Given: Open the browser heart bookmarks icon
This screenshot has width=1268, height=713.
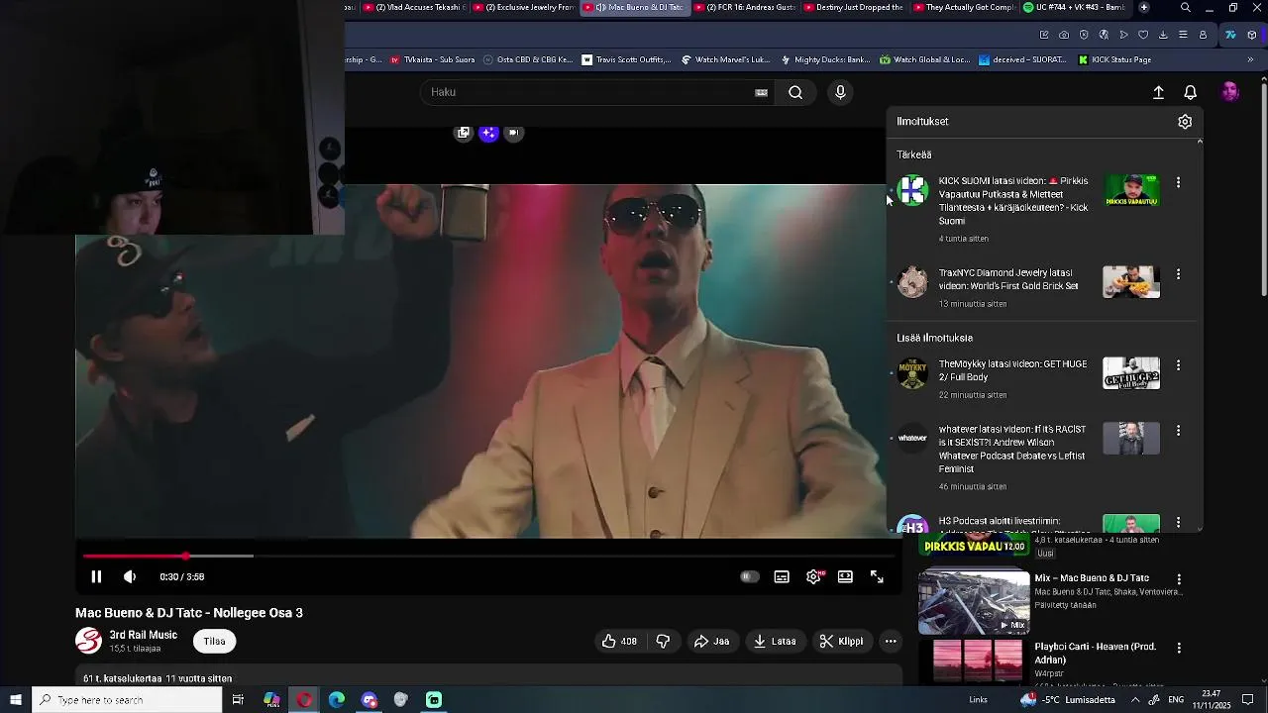Looking at the screenshot, I should 1143,35.
